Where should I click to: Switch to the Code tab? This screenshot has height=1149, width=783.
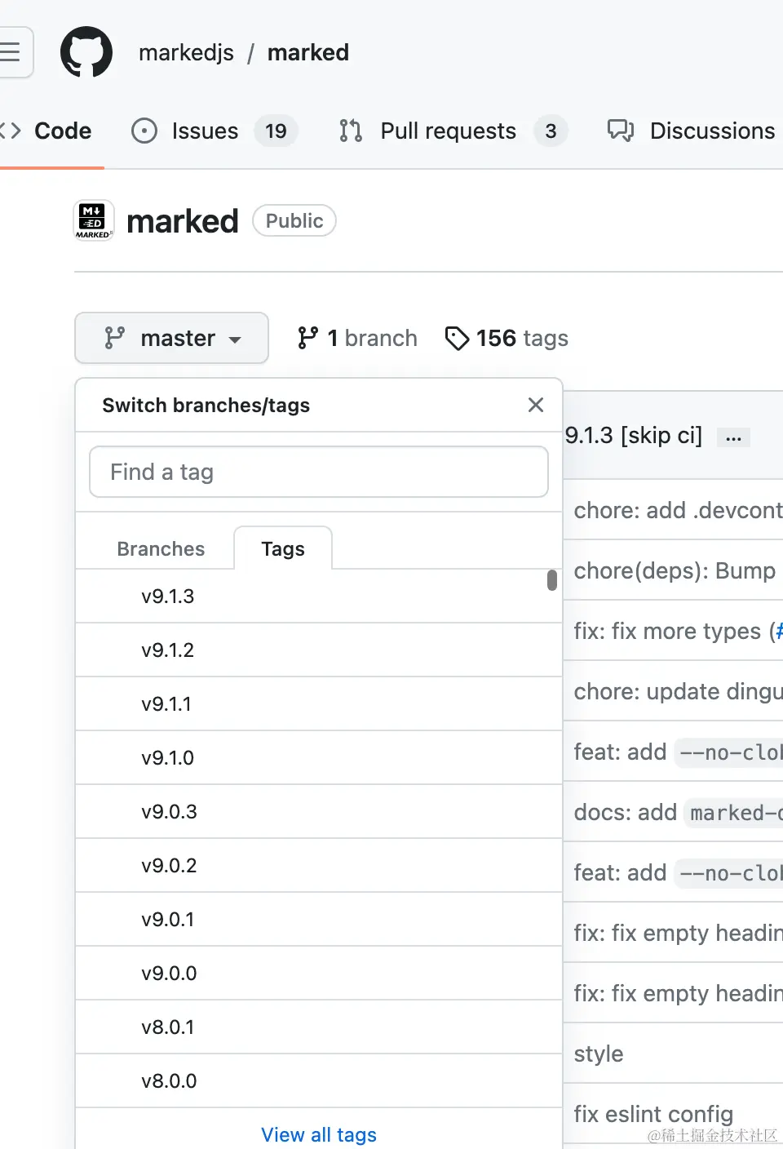coord(49,131)
